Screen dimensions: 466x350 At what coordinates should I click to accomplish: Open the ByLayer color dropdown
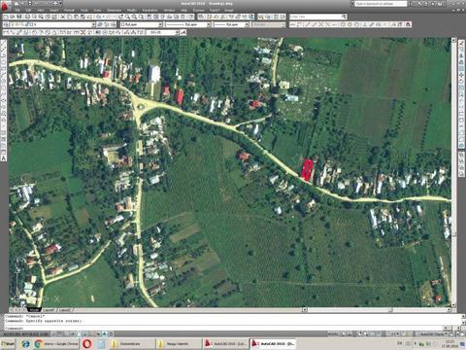141,24
